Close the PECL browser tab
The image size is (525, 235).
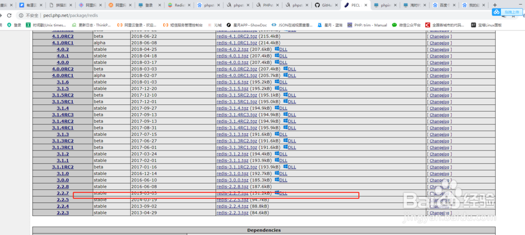click(365, 5)
